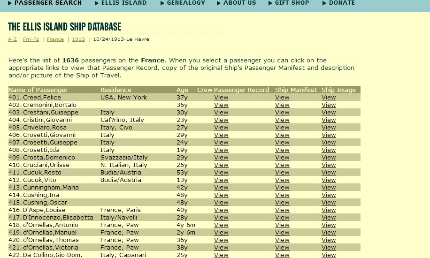Open the 1913 breadcrumb link
The height and width of the screenshot is (258, 430).
point(78,39)
